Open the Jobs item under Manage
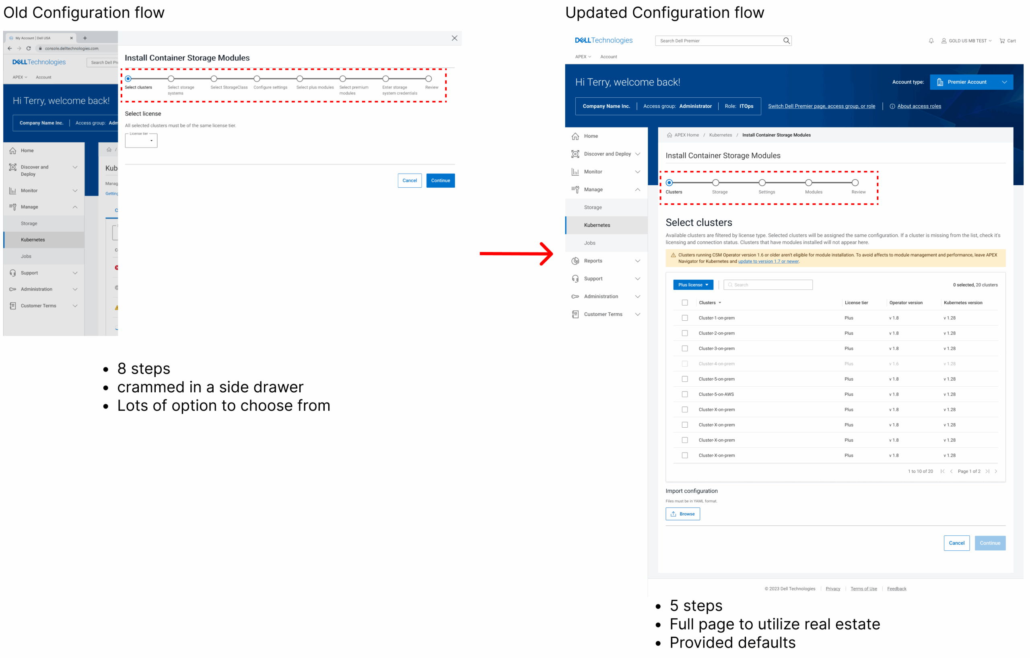Screen dimensions: 1030x658 point(590,243)
